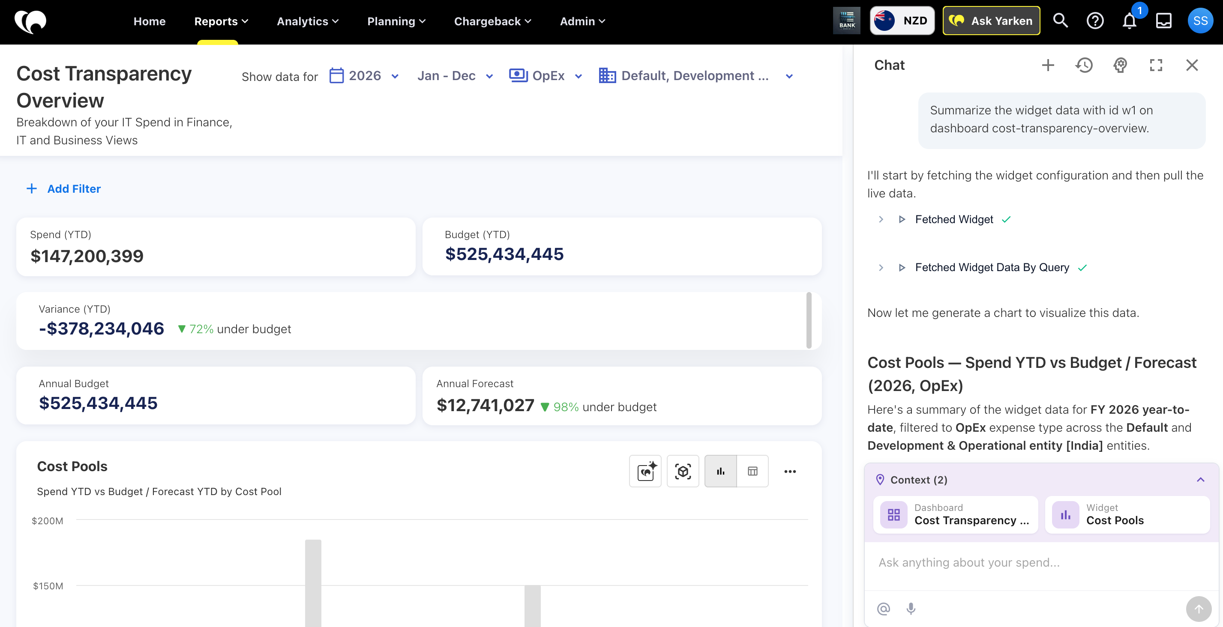Click the user prompt message bubble
The height and width of the screenshot is (627, 1223).
[x=1061, y=120]
